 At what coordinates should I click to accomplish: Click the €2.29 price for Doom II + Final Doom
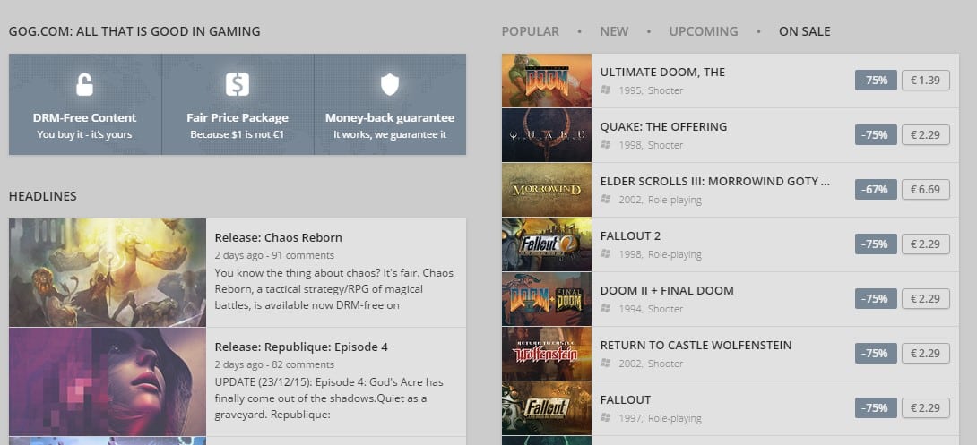coord(925,299)
